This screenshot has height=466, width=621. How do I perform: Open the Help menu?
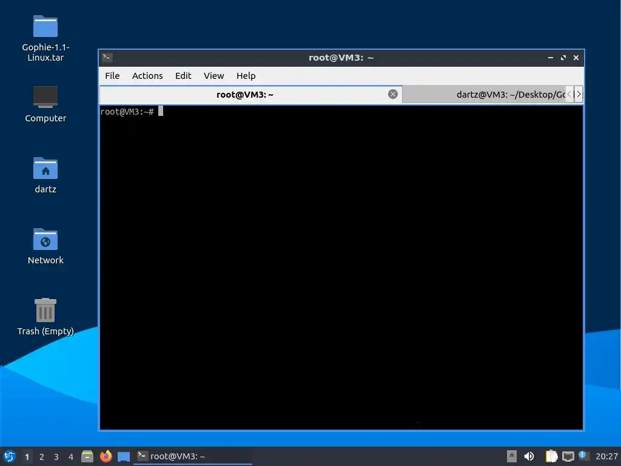point(246,76)
